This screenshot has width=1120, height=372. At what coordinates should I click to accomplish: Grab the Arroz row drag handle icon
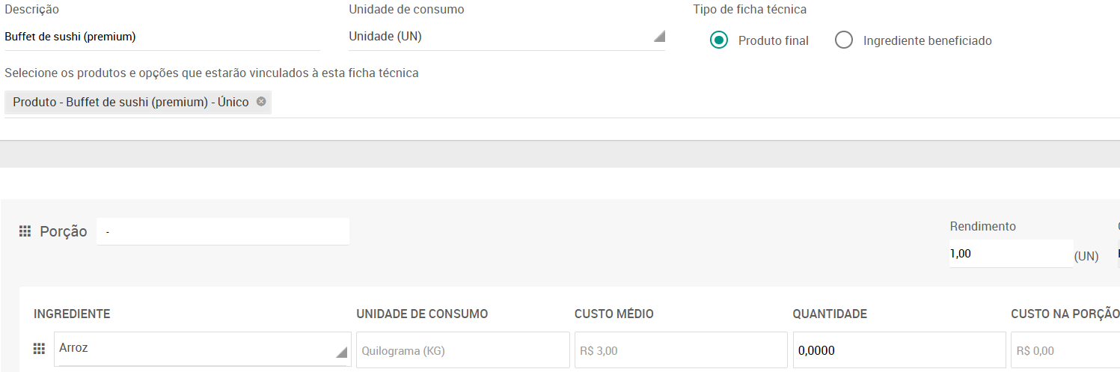40,349
